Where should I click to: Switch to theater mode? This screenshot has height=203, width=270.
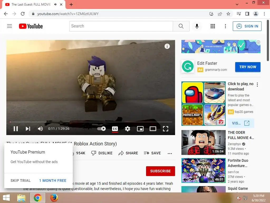153,129
